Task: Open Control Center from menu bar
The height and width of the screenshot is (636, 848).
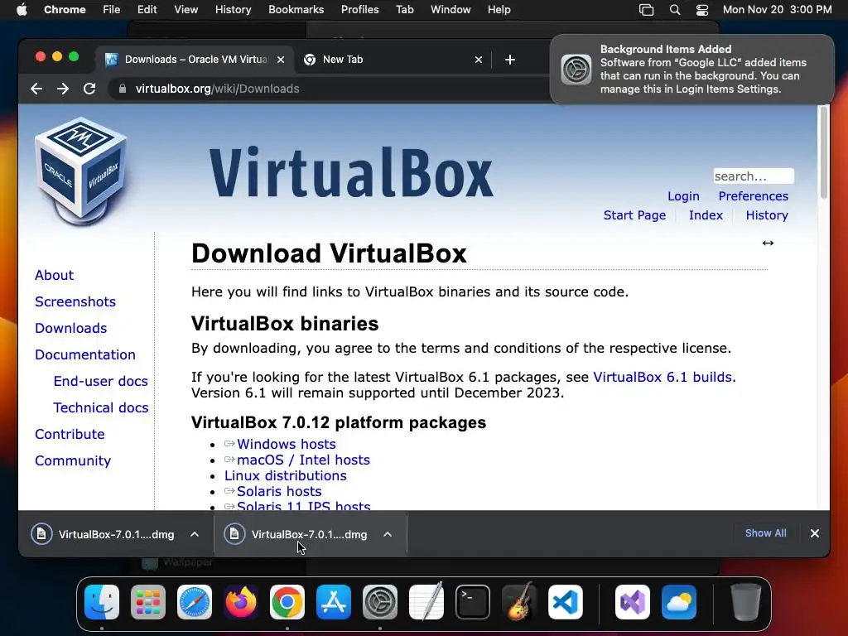Action: pos(702,10)
